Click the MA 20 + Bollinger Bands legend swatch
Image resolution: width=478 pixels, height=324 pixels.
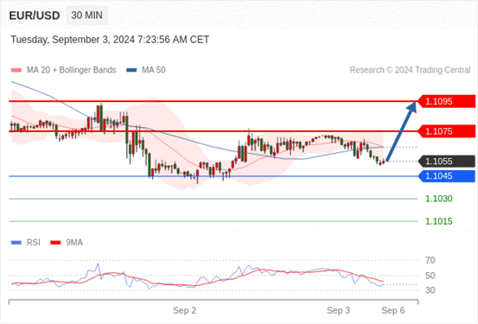point(16,70)
